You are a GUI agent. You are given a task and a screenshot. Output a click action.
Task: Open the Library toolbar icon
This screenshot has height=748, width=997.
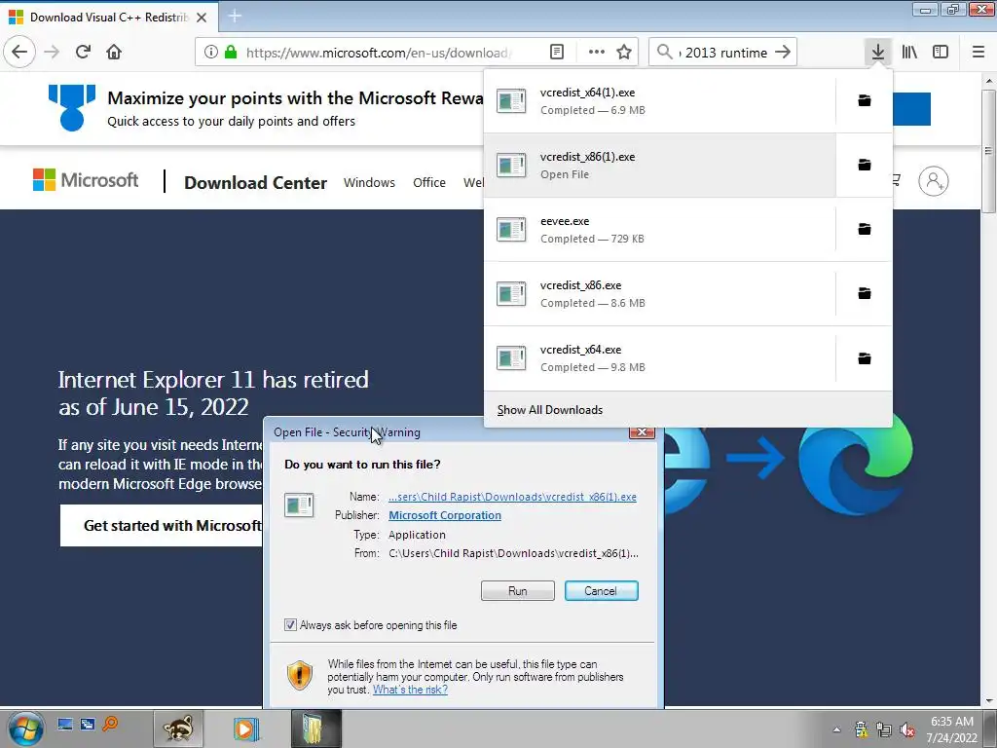coord(909,52)
